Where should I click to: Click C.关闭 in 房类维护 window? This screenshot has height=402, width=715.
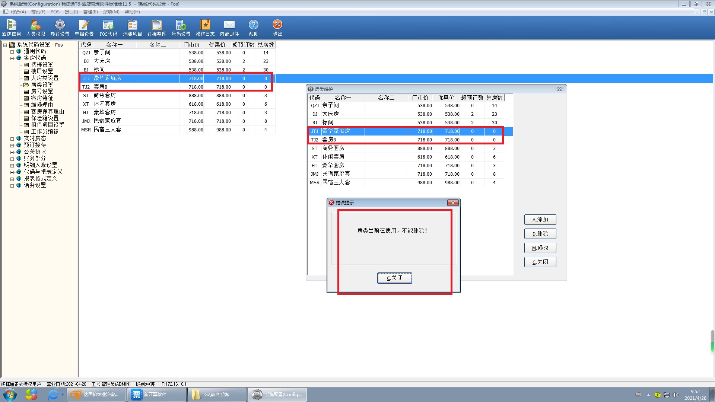pos(540,262)
